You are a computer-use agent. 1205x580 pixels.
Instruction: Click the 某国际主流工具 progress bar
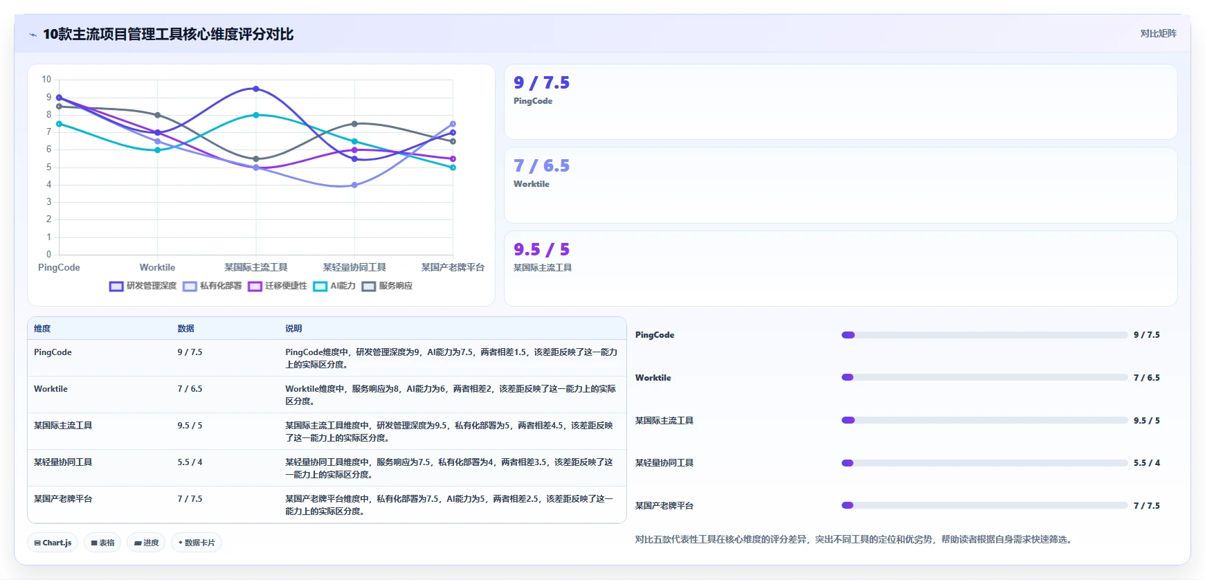tap(984, 420)
